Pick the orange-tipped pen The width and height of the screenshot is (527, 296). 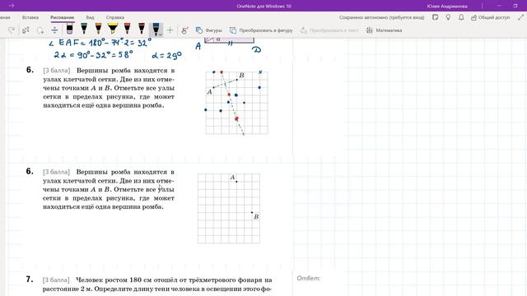[x=98, y=30]
